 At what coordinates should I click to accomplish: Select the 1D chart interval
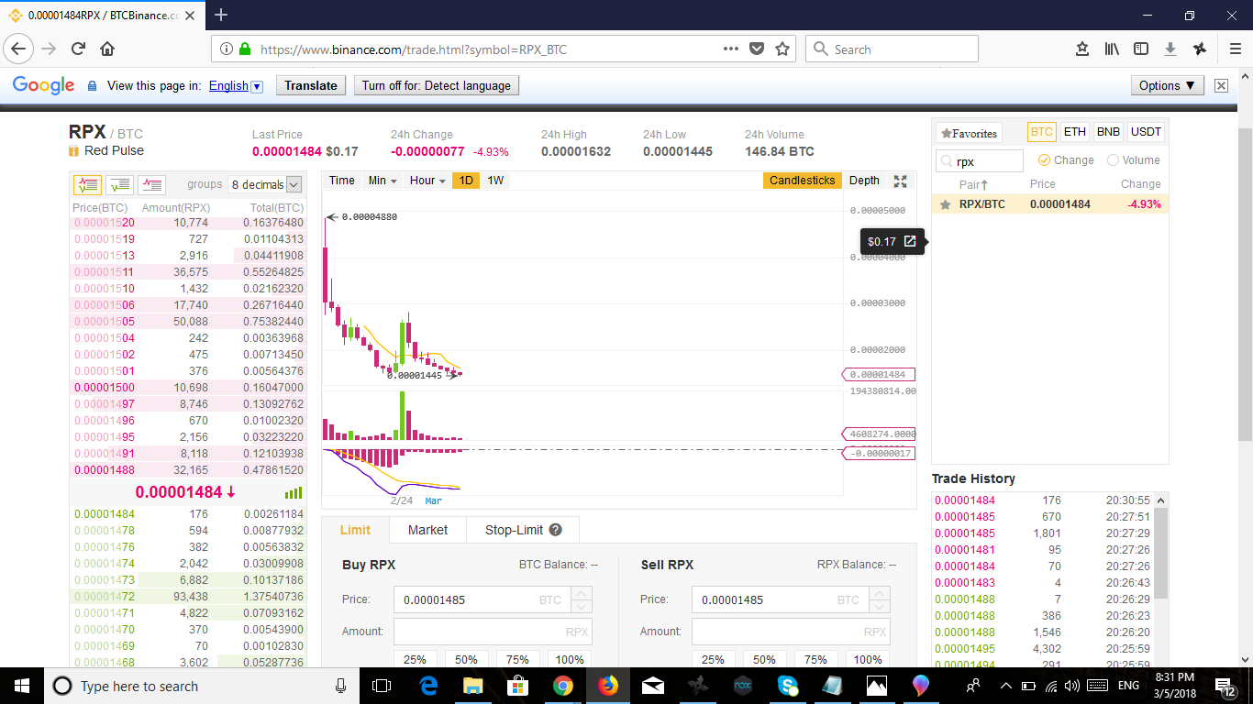pyautogui.click(x=466, y=181)
